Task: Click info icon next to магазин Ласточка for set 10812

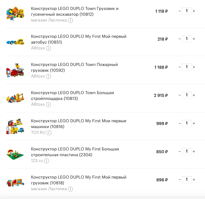Action: pyautogui.click(x=70, y=20)
